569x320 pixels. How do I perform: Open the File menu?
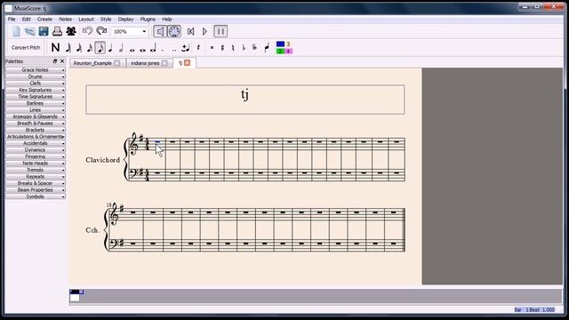pyautogui.click(x=12, y=20)
